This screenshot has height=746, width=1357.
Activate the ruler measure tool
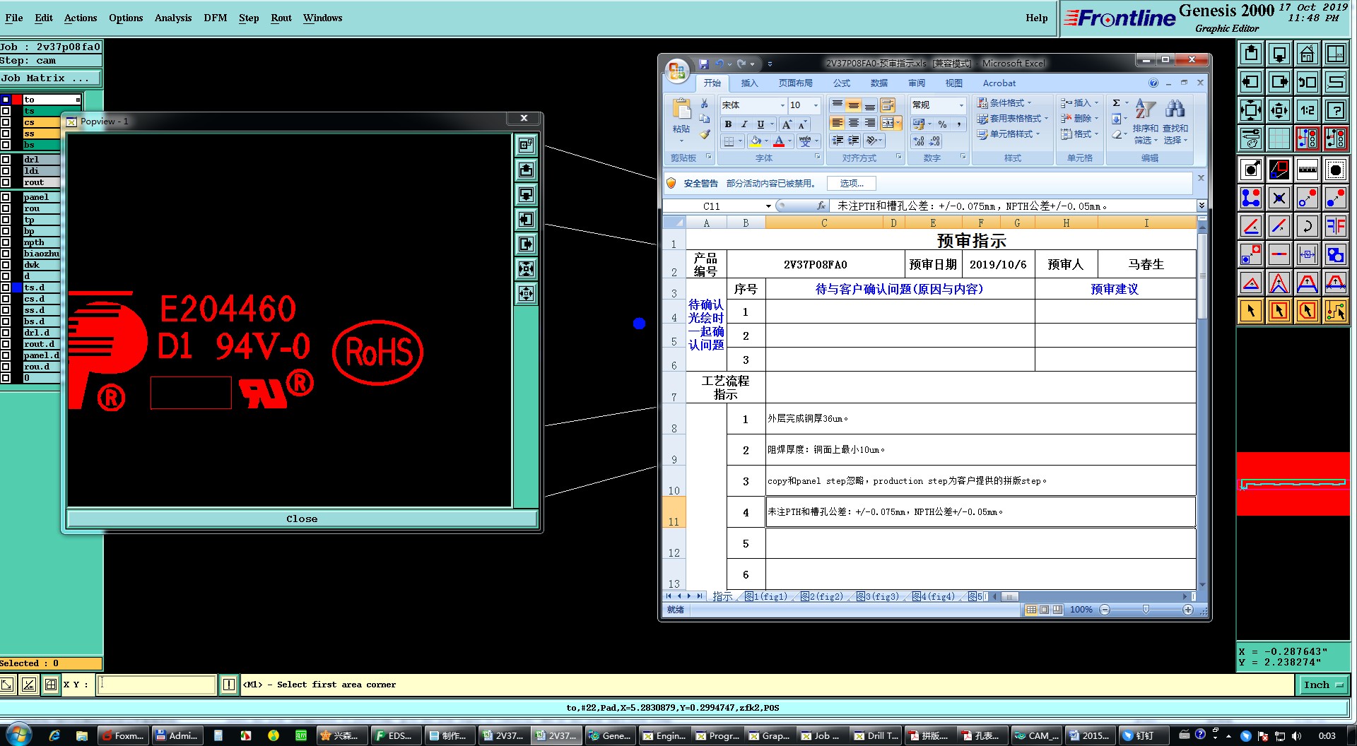point(1307,170)
